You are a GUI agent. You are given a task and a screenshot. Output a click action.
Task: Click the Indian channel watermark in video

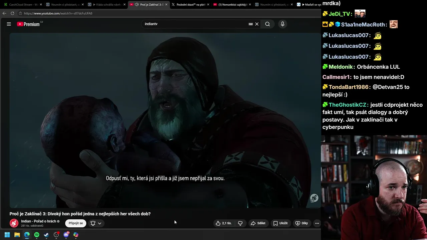coord(314,198)
